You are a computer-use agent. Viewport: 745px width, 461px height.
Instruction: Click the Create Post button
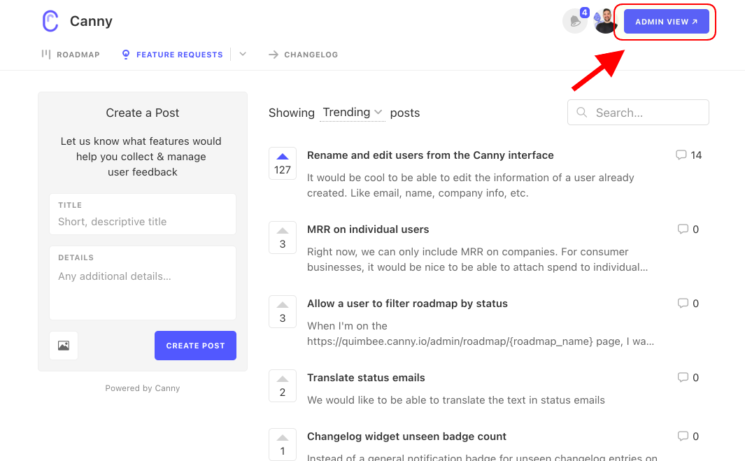(195, 346)
